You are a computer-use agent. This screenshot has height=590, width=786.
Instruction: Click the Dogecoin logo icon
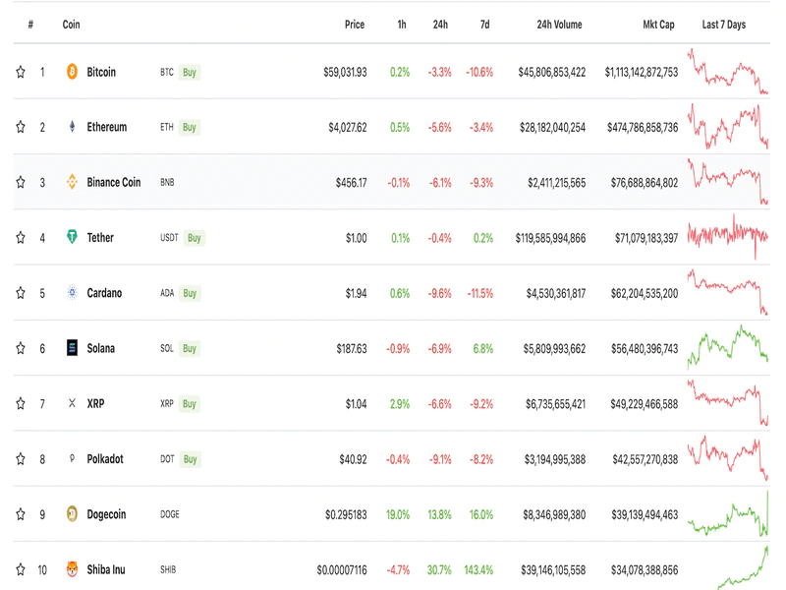[72, 513]
